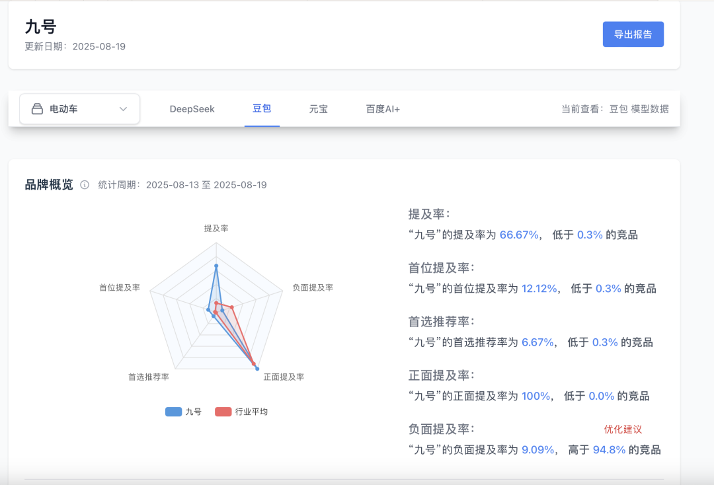Click the 12.12% first mention value

pos(539,289)
